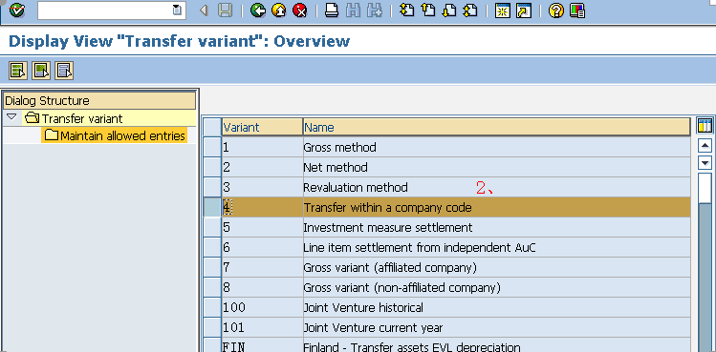The width and height of the screenshot is (716, 352).
Task: Click 'Joint Venture historical' cell
Action: click(x=497, y=308)
